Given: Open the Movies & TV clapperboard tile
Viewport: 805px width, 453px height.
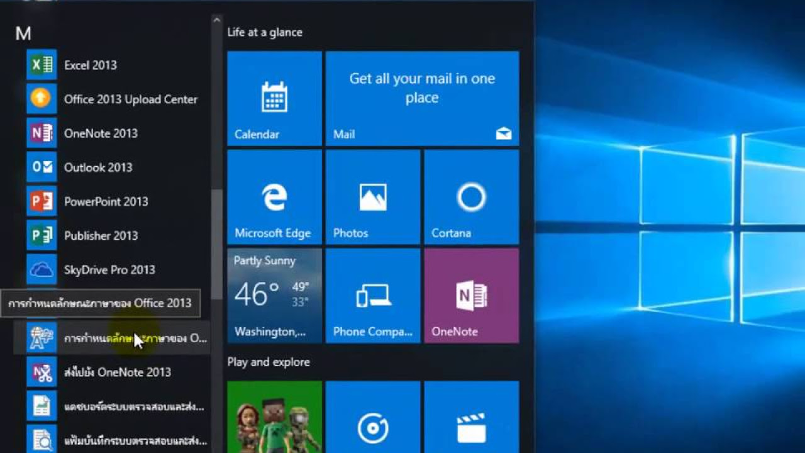Looking at the screenshot, I should click(x=472, y=417).
